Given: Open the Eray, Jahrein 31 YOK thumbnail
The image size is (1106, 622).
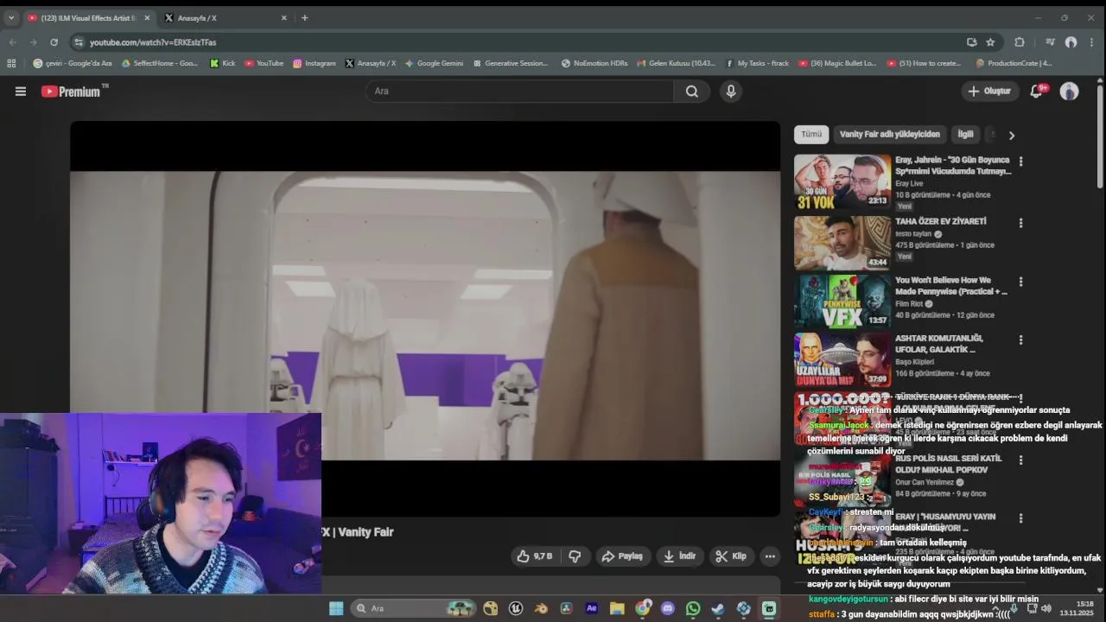Looking at the screenshot, I should click(x=842, y=181).
